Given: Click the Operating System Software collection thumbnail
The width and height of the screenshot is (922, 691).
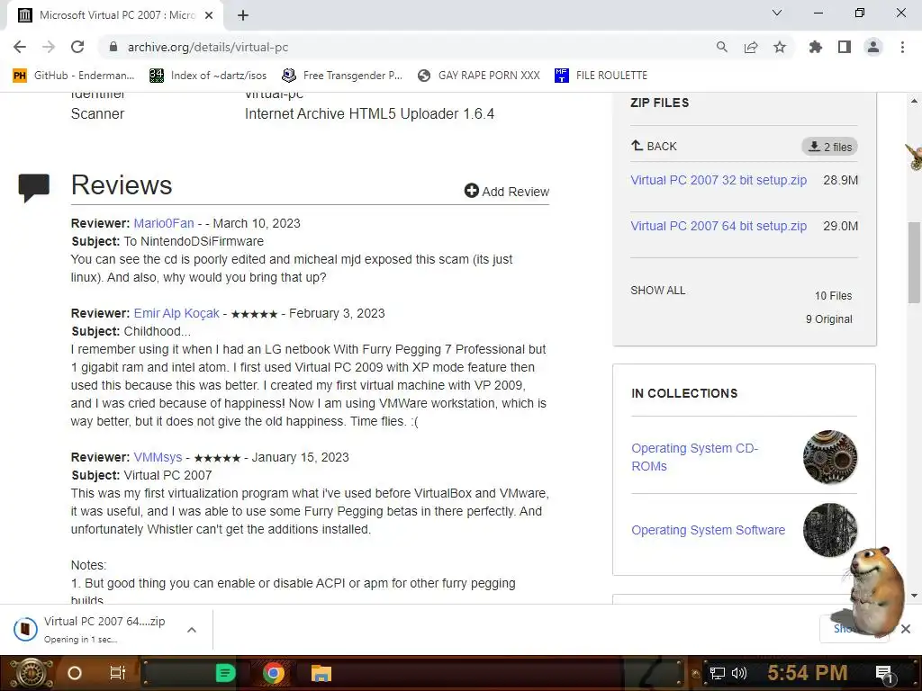Looking at the screenshot, I should [x=829, y=530].
